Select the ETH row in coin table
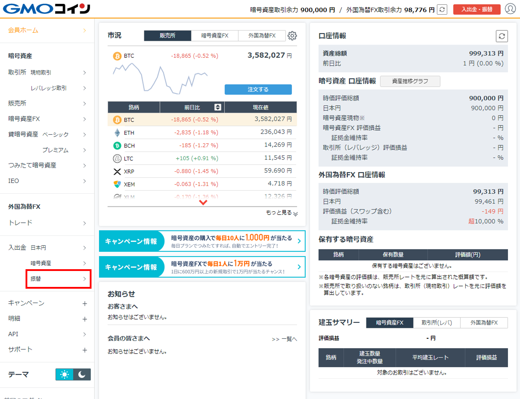The height and width of the screenshot is (399, 520). 202,133
